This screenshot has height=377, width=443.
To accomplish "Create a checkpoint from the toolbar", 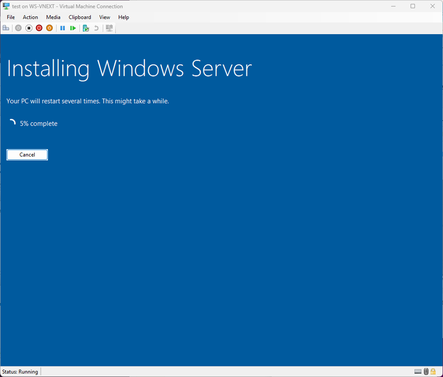I will 86,28.
